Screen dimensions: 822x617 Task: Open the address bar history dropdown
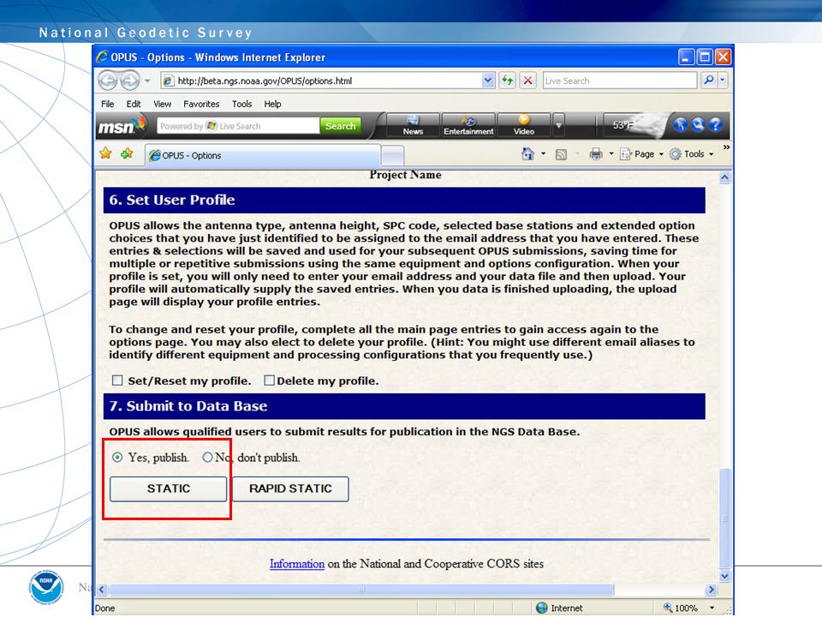tap(488, 81)
